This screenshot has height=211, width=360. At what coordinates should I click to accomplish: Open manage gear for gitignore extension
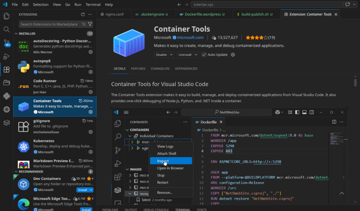pos(91,132)
